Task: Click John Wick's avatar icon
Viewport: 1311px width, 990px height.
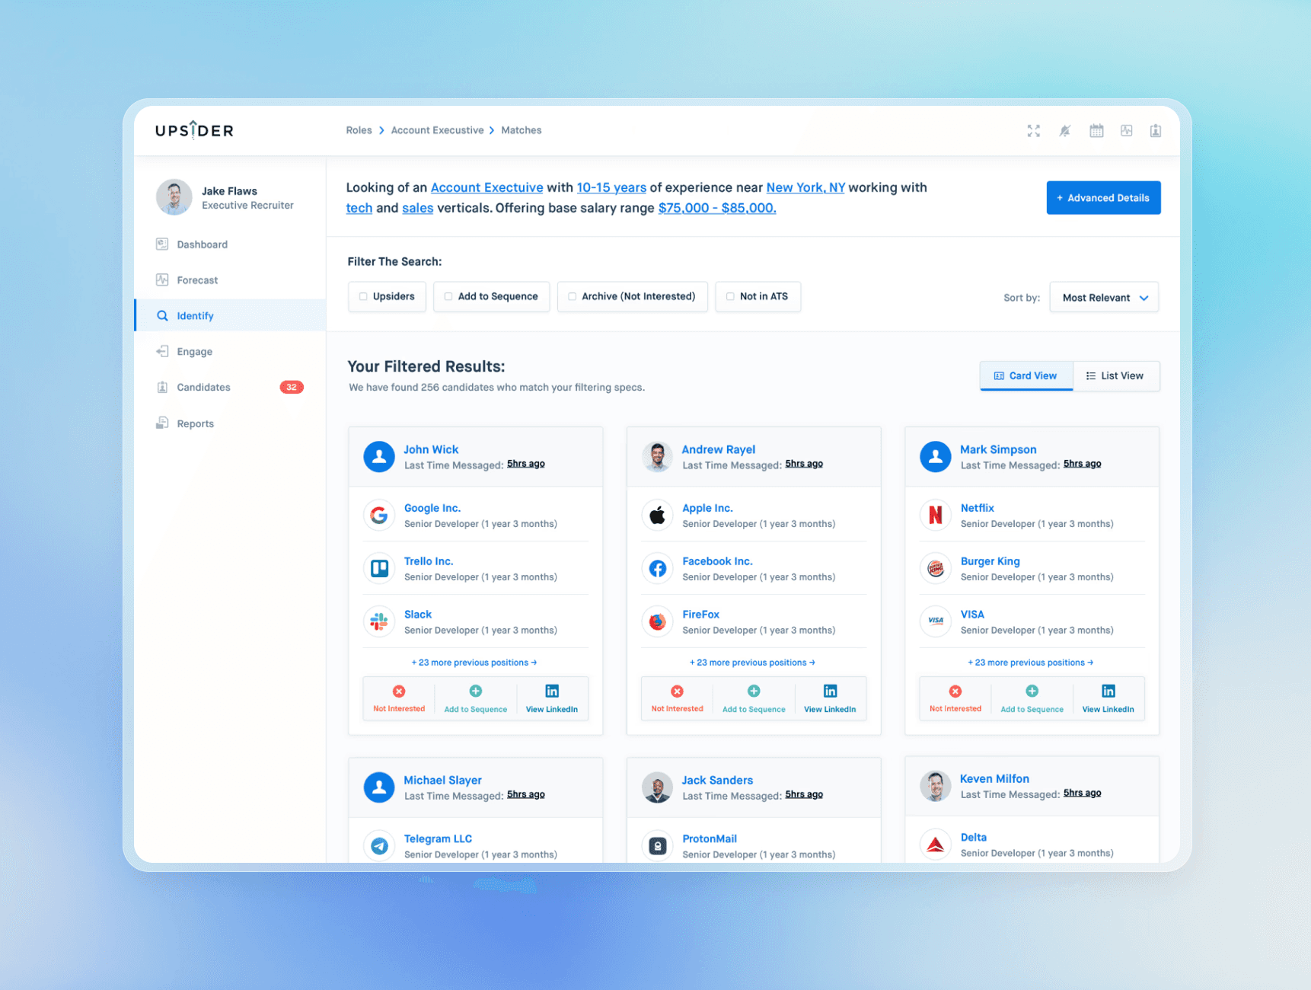Action: (379, 457)
